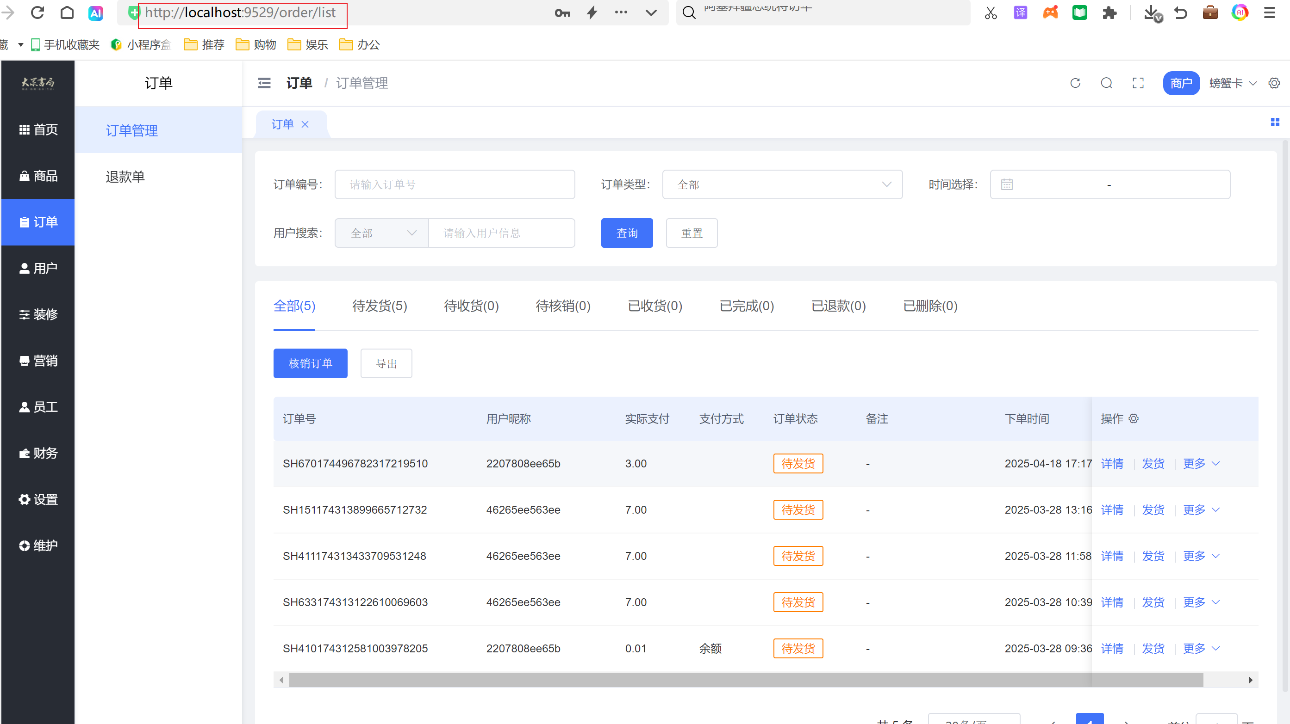Viewport: 1290px width, 724px height.
Task: Click the key password icon in address bar
Action: pyautogui.click(x=562, y=12)
